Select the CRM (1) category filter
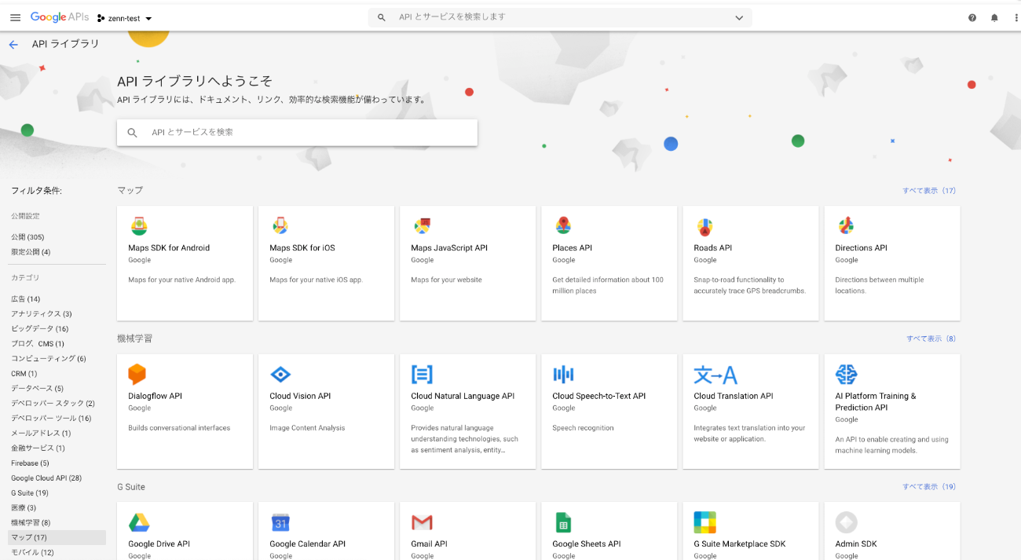1021x560 pixels. click(x=24, y=374)
